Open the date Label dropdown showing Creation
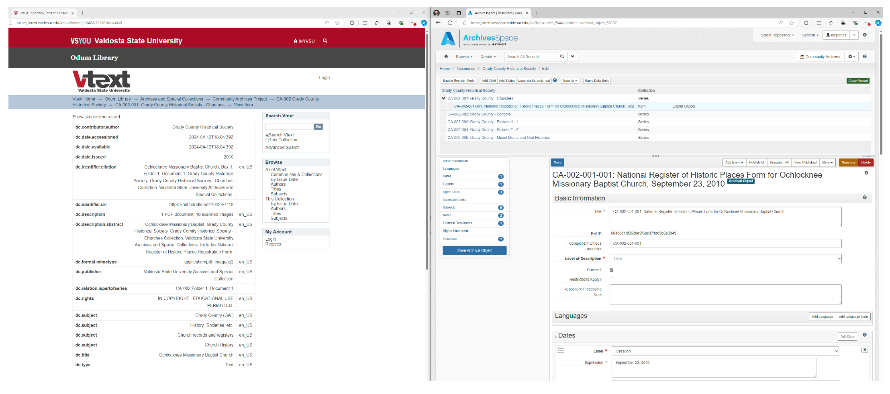 tap(725, 351)
